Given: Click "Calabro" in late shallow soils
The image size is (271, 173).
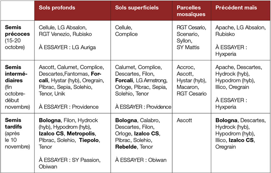Looking at the screenshot, I should tap(149, 120).
